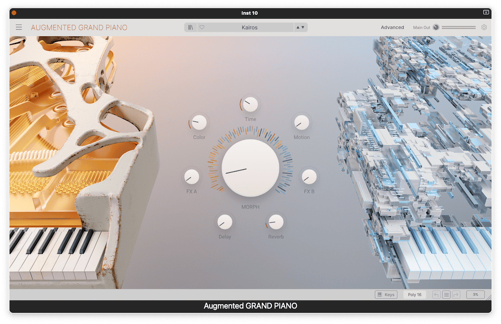Click the Time knob

coord(250,104)
